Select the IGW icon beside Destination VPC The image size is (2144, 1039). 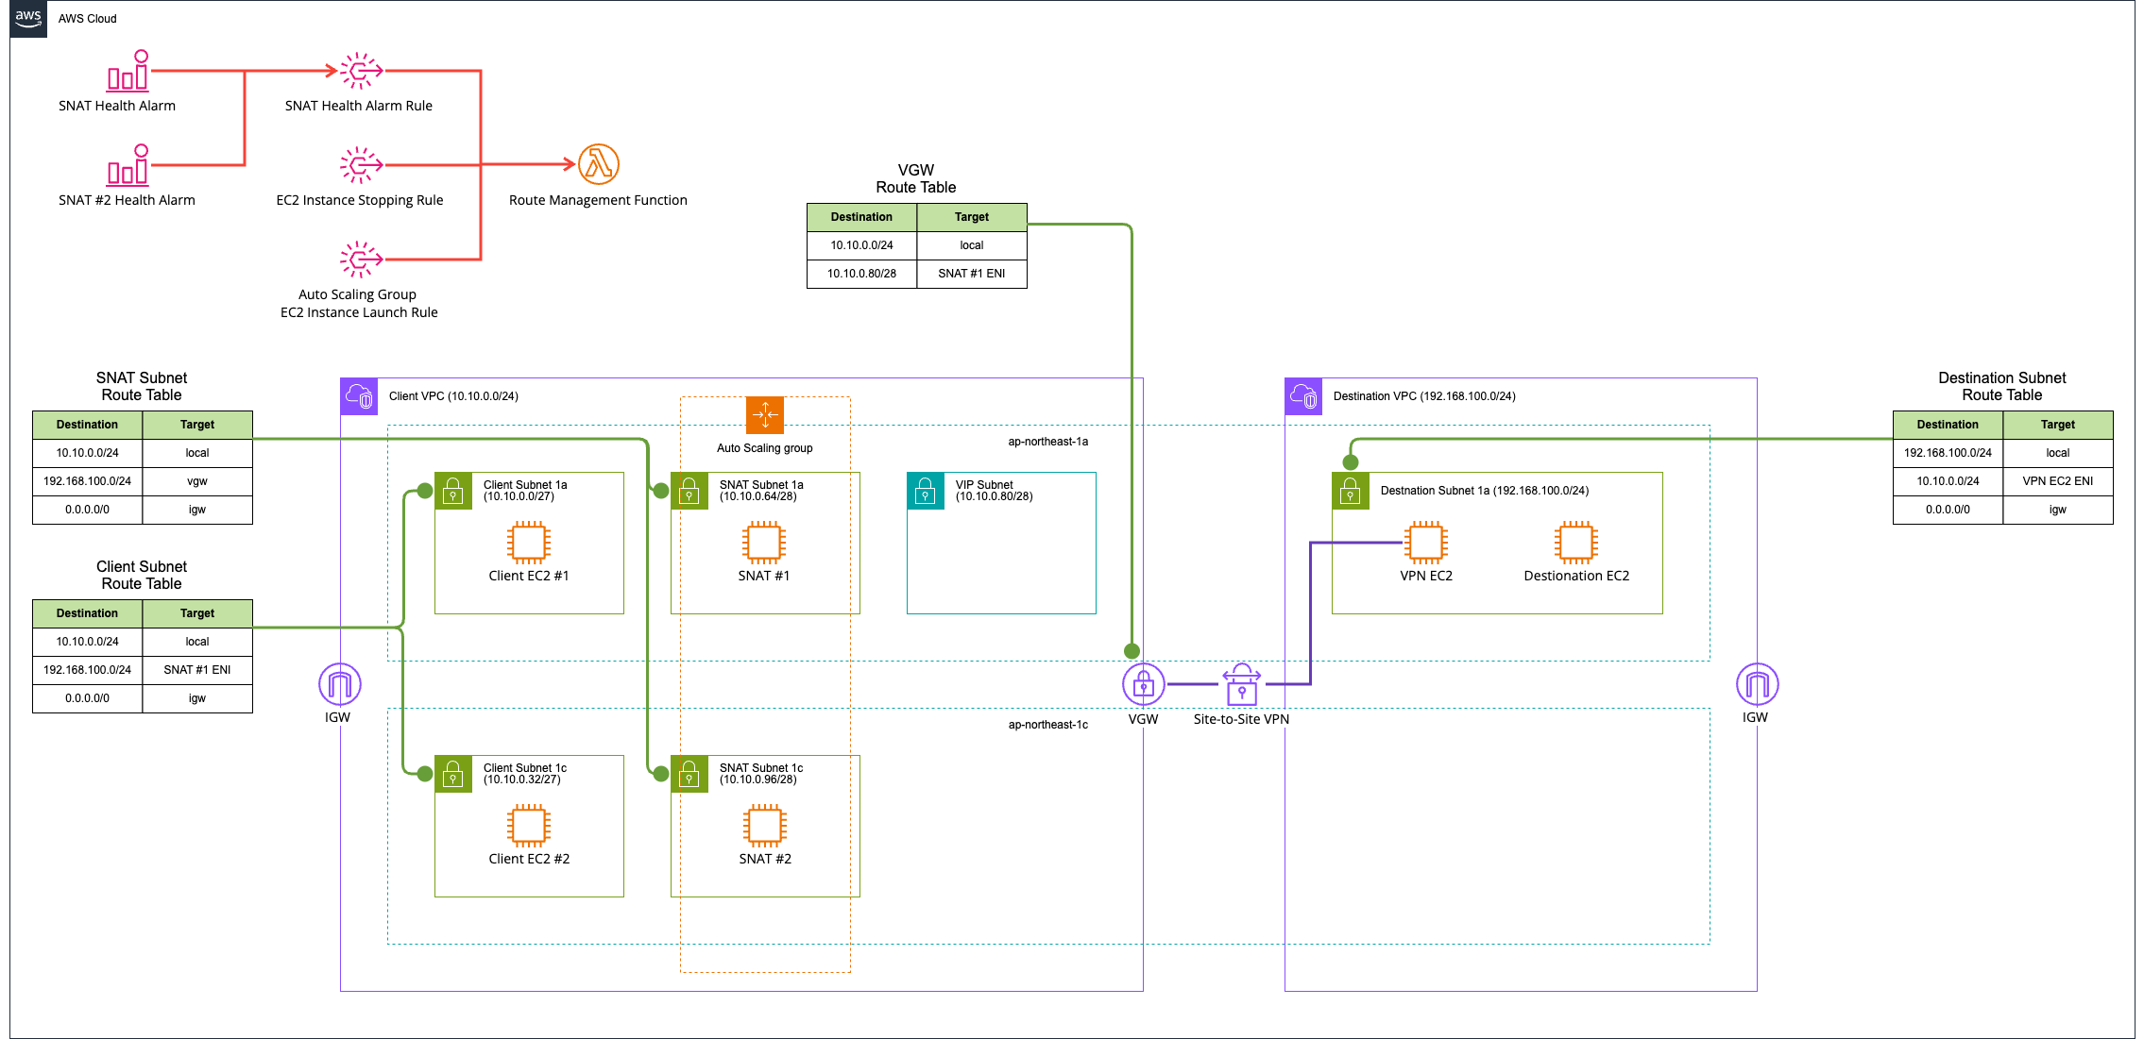click(x=1757, y=684)
